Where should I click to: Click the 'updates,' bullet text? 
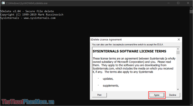[108, 79]
